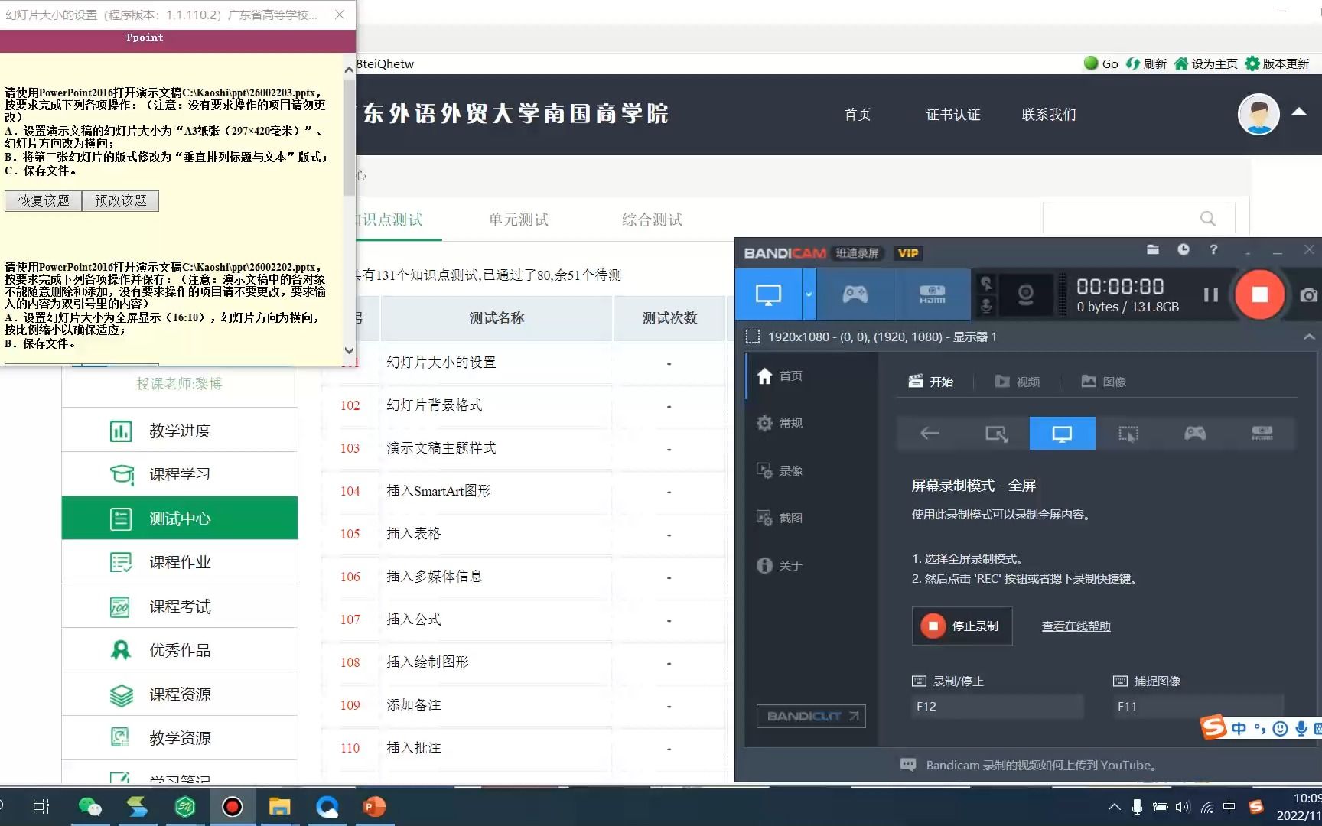Toggle mouse cursor overlay in Bandicam
The height and width of the screenshot is (826, 1322).
tap(987, 283)
